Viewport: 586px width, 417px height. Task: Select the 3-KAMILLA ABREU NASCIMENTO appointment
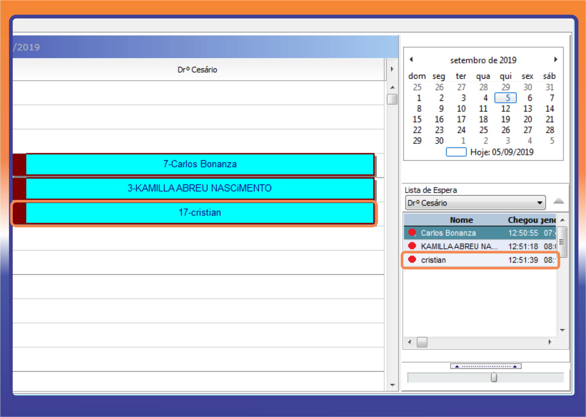(x=200, y=188)
